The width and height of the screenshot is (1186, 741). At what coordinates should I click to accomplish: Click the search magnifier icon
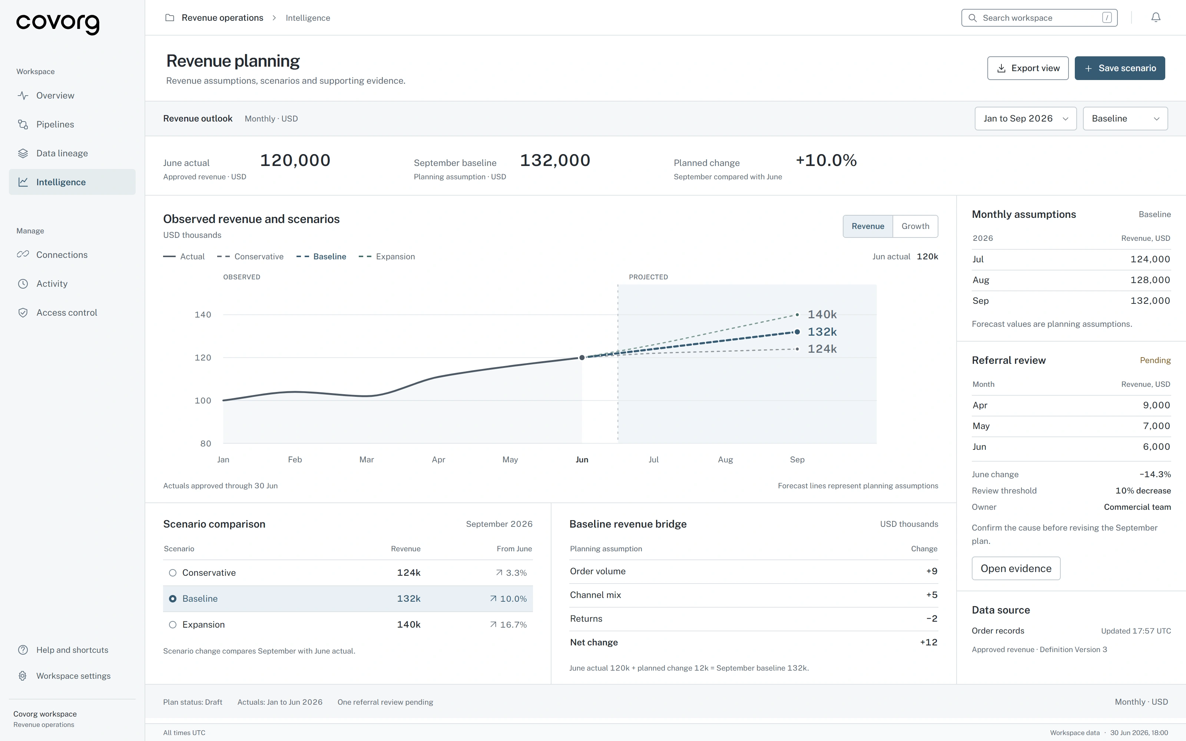pos(972,18)
